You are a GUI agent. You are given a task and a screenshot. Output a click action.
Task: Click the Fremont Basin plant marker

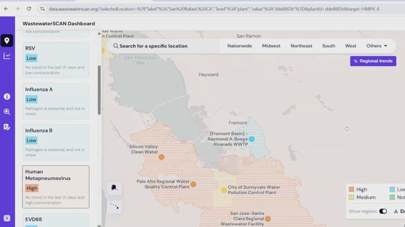click(251, 139)
